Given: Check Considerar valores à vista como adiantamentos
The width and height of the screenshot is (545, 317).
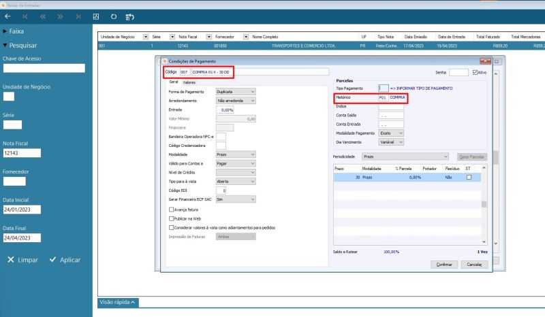Looking at the screenshot, I should (171, 228).
